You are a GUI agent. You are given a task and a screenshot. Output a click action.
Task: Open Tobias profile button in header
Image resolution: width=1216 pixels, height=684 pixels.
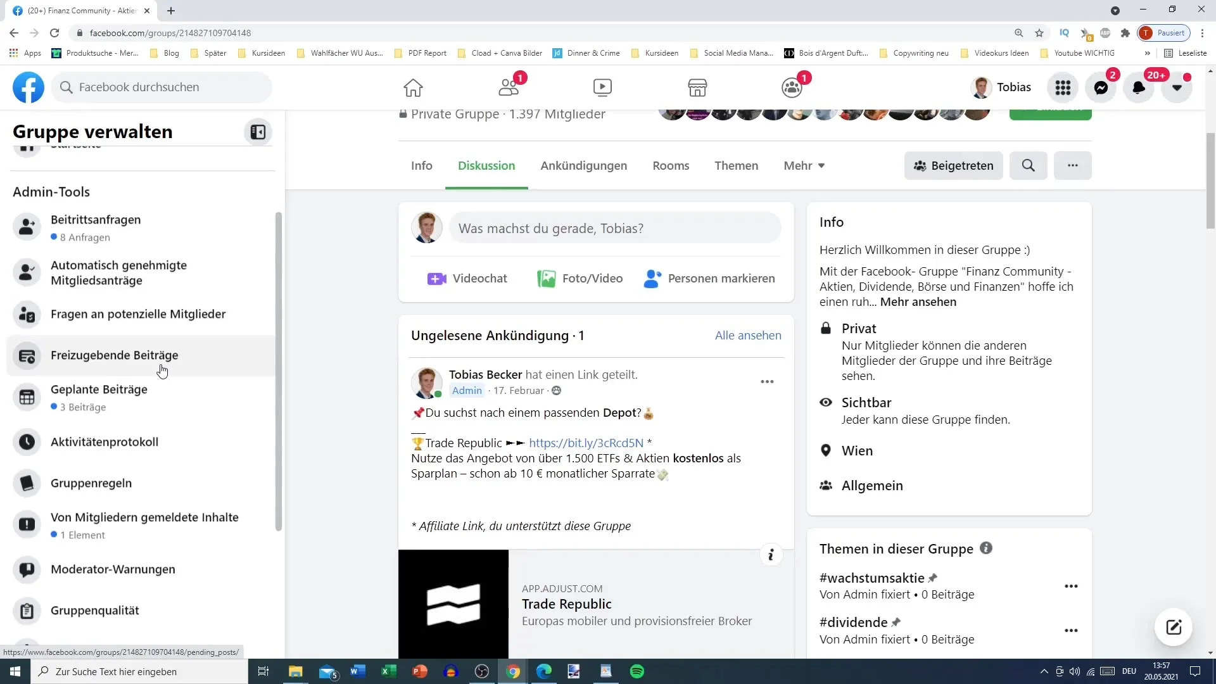click(x=1001, y=87)
